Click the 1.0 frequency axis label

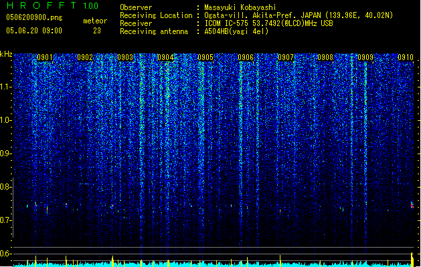click(5, 121)
